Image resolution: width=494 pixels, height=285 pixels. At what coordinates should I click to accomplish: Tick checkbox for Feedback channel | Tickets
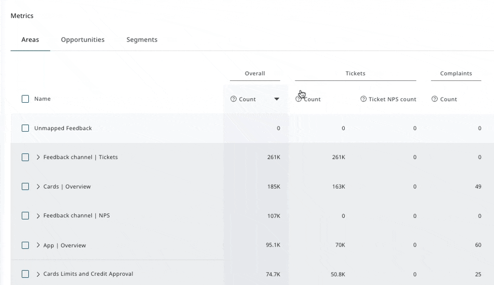(x=25, y=157)
